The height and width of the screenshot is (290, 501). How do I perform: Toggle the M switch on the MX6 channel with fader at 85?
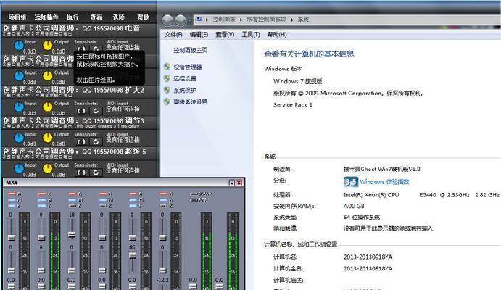click(x=133, y=200)
